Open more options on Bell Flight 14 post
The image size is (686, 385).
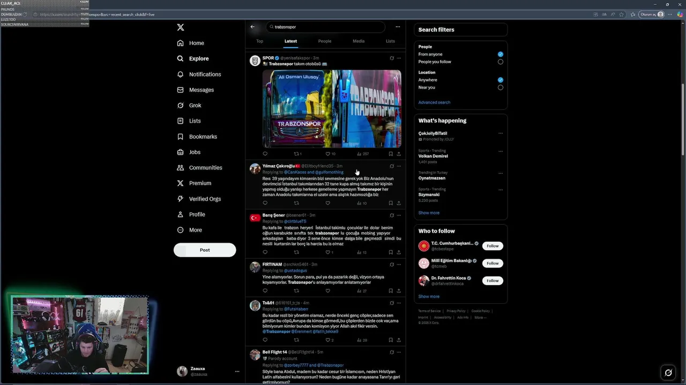[399, 352]
